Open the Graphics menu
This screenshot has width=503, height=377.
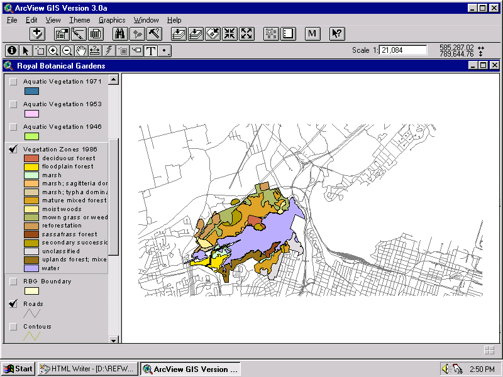tap(112, 19)
